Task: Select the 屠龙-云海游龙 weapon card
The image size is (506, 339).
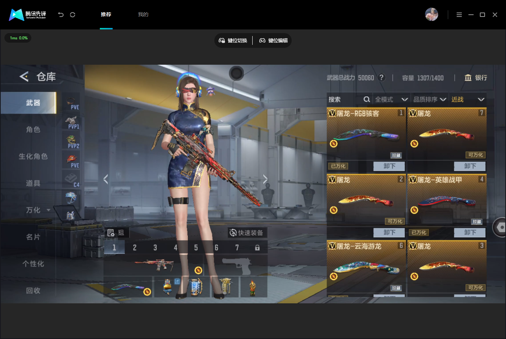Action: pyautogui.click(x=366, y=267)
